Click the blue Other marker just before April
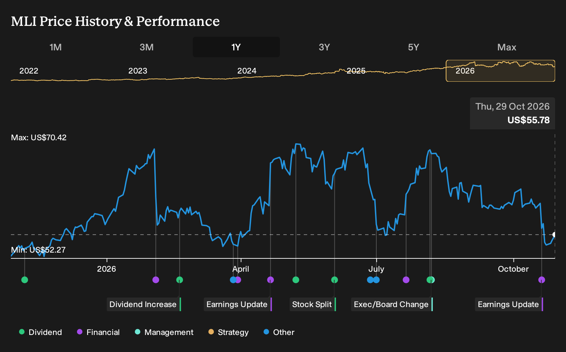 click(232, 280)
